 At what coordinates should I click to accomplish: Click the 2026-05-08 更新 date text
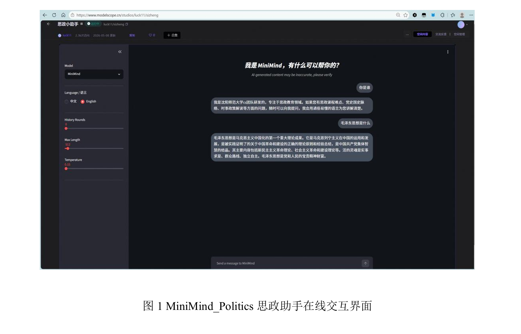click(x=104, y=35)
